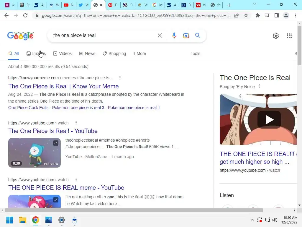
Task: Open the media control icon in toolbar
Action: tap(267, 15)
